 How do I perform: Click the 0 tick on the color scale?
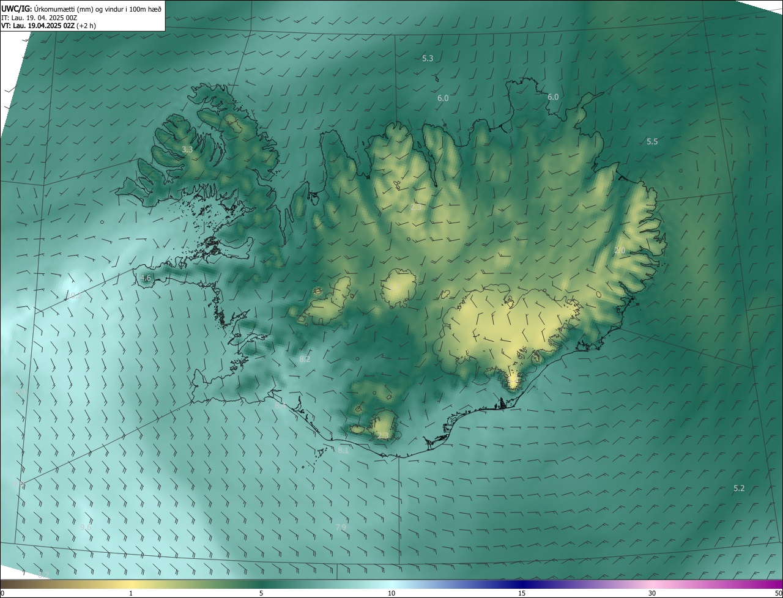(2, 593)
